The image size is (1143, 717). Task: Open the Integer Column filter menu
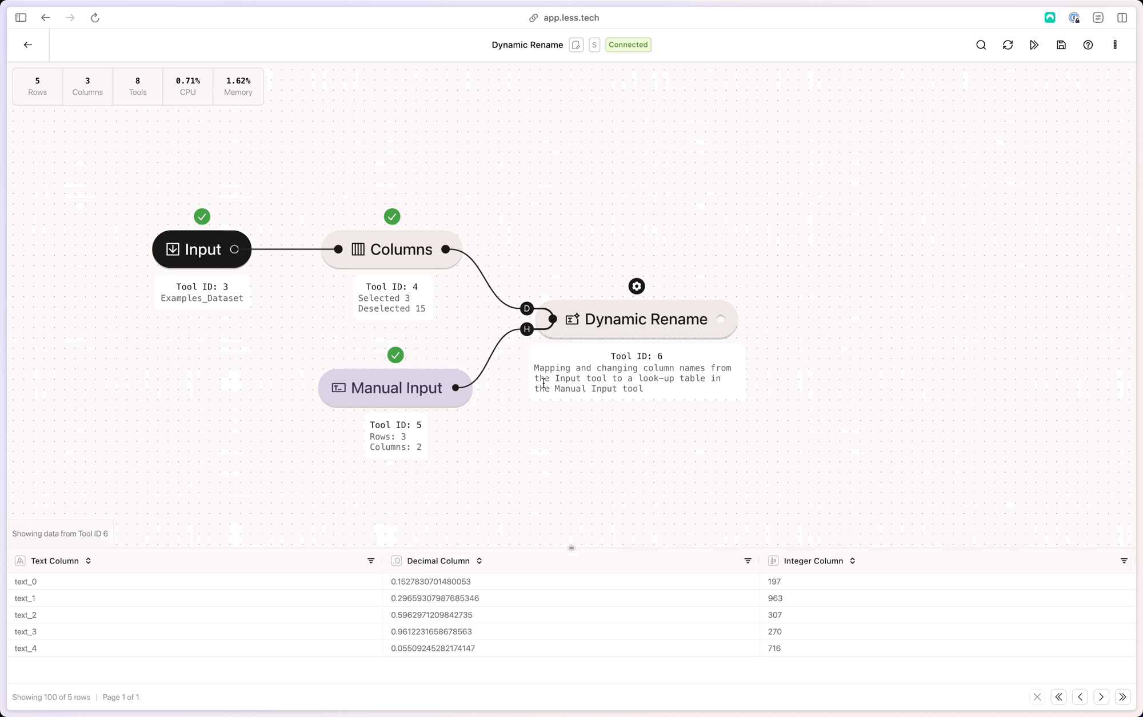click(1124, 561)
